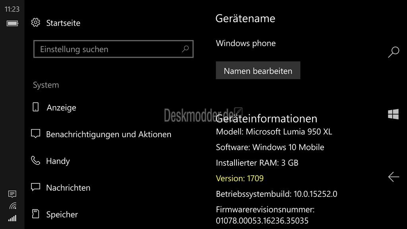Select firmware number 01078.00053.16236.35035

point(262,221)
